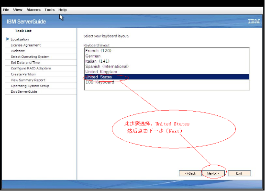Select Italian (141) keyboard layout
265x191 pixels.
coord(167,61)
